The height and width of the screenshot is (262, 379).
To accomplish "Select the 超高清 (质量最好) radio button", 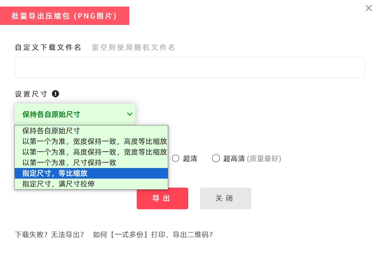I will pyautogui.click(x=216, y=158).
